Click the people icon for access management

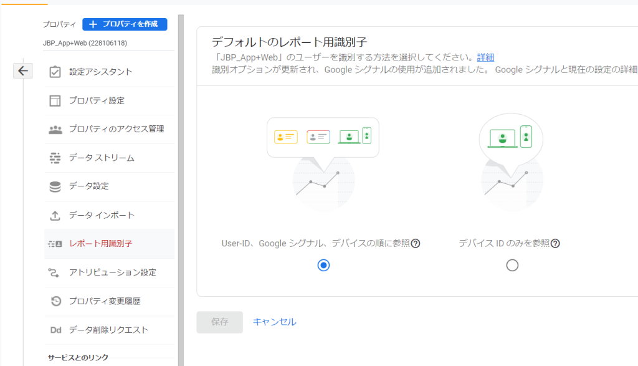55,130
